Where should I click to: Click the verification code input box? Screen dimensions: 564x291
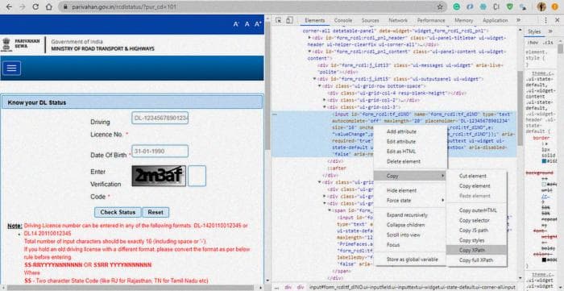point(197,176)
